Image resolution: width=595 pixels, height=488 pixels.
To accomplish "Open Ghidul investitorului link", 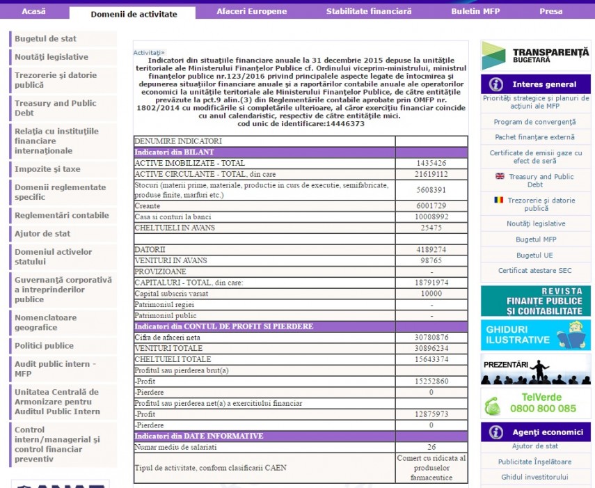I will [535, 477].
